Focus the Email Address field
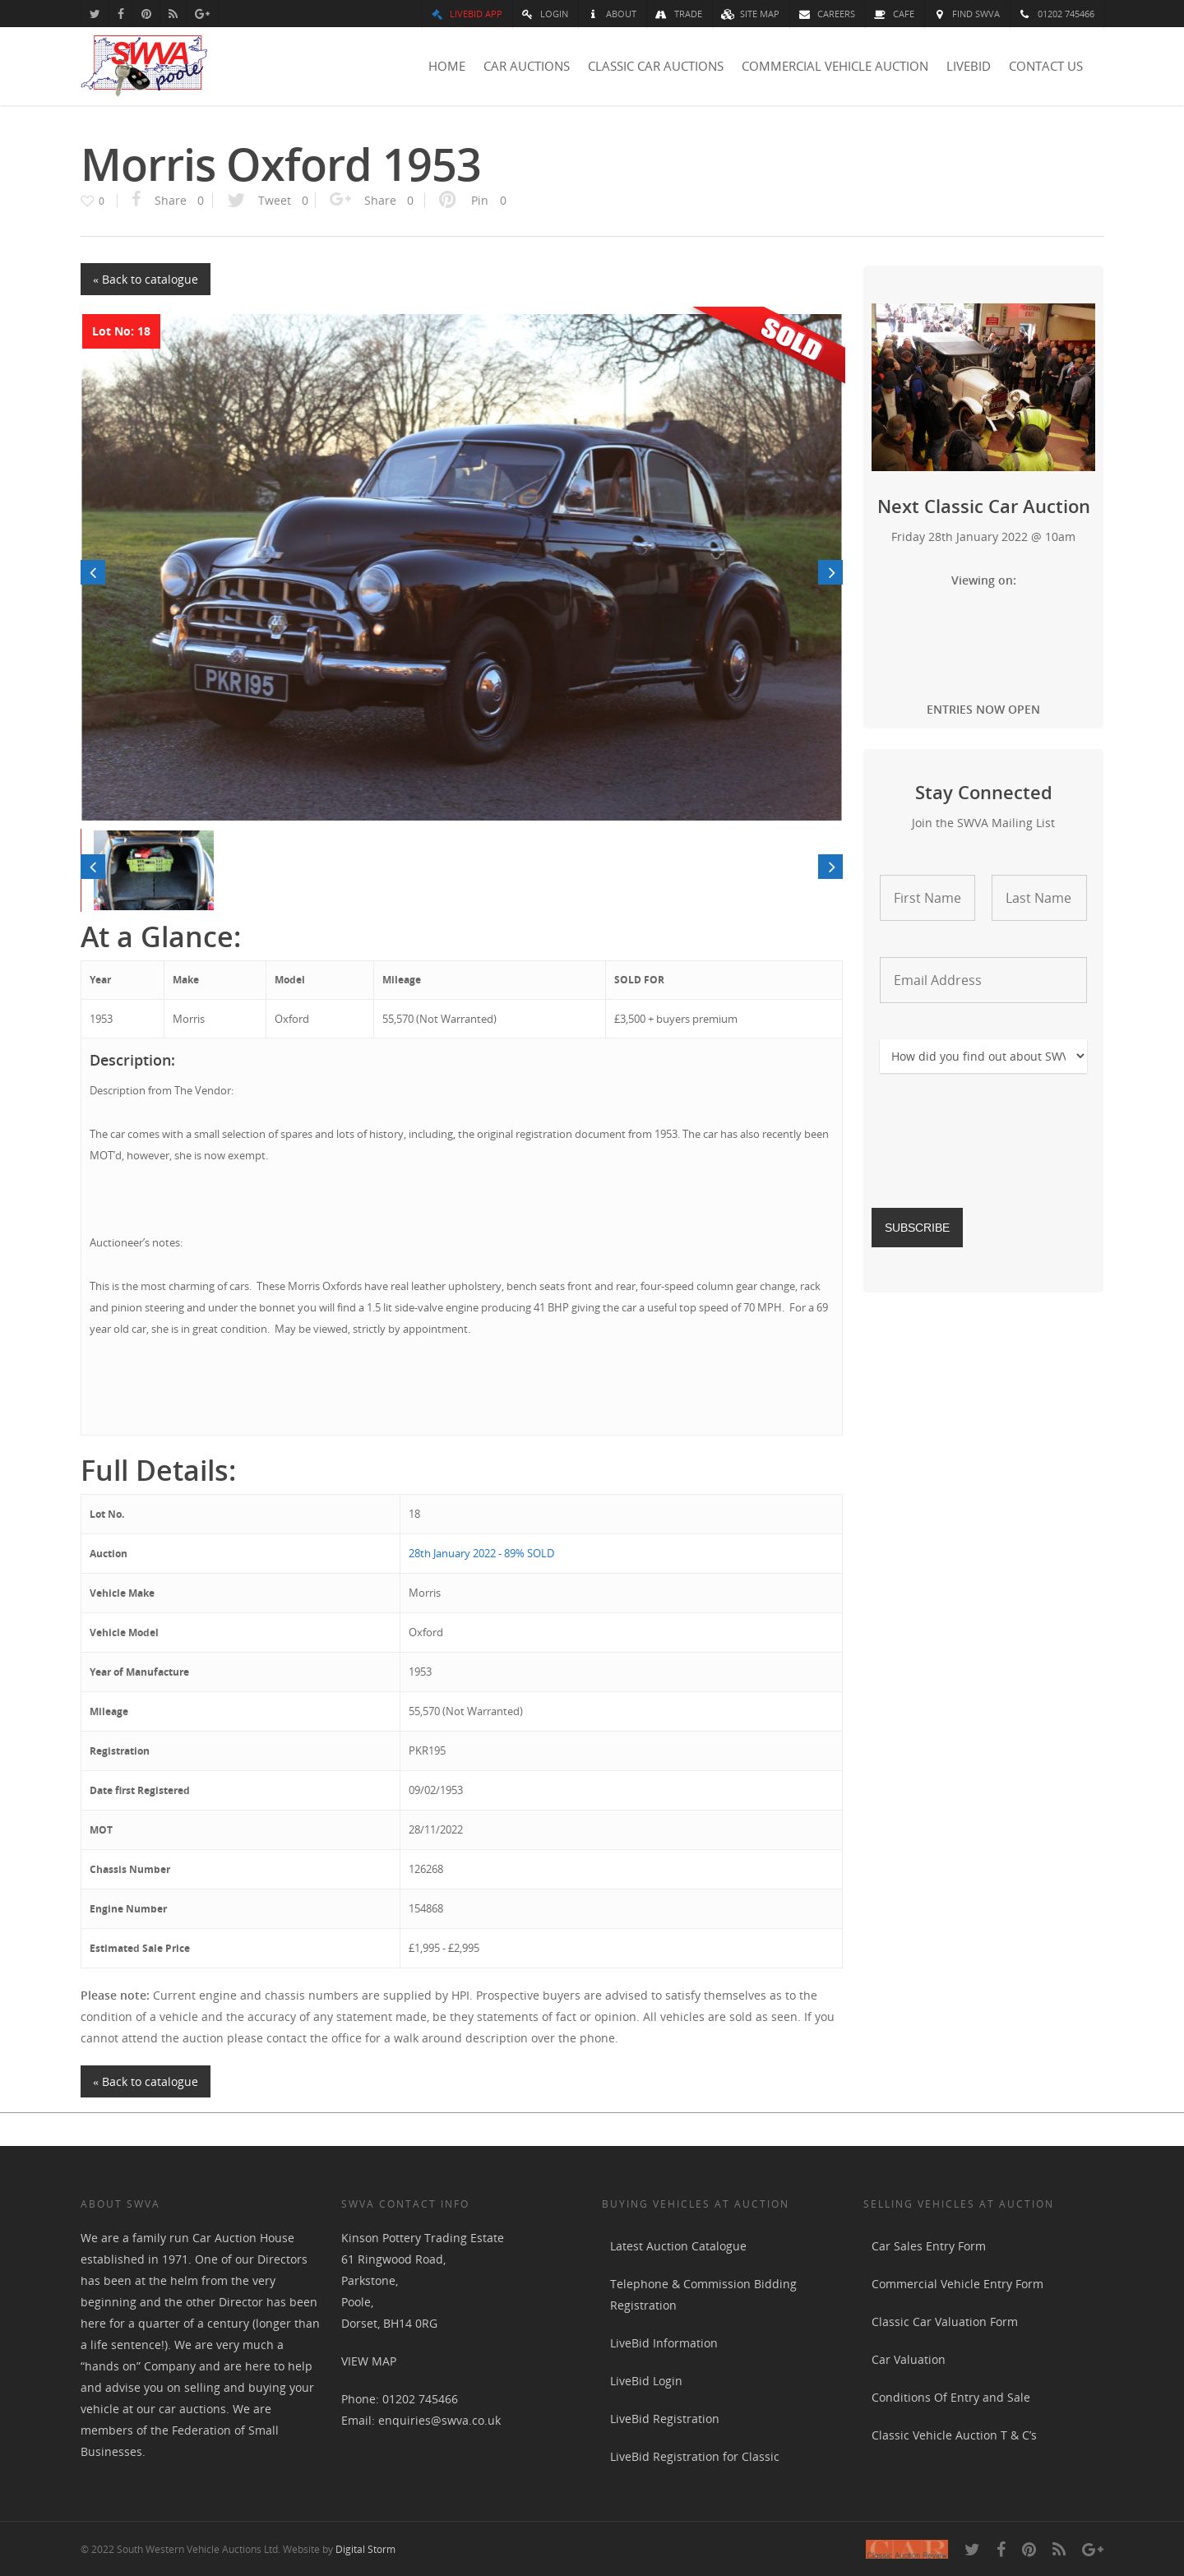The width and height of the screenshot is (1184, 2576). tap(983, 980)
